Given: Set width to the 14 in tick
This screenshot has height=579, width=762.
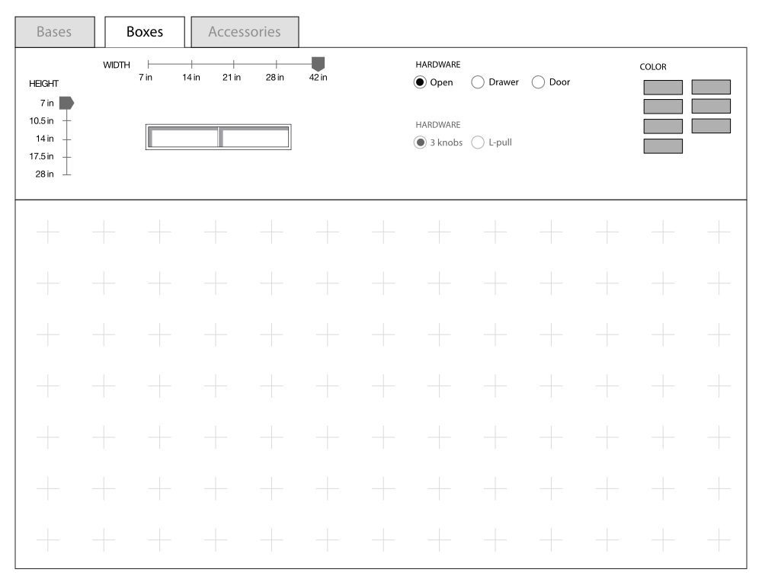Looking at the screenshot, I should point(191,64).
